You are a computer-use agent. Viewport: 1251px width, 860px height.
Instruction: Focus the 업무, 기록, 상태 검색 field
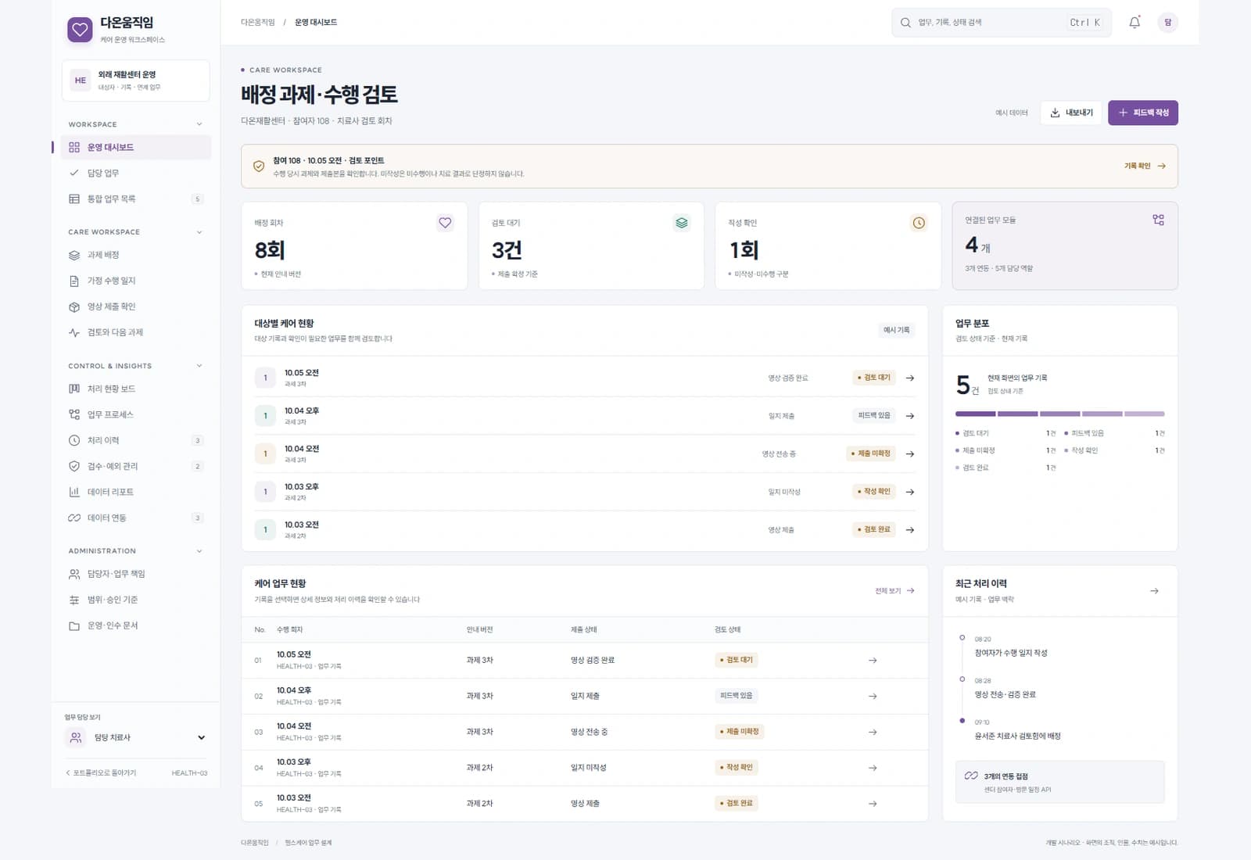1002,23
